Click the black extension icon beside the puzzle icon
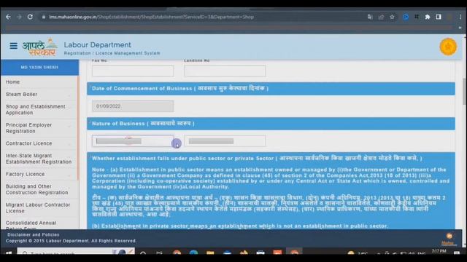The height and width of the screenshot is (262, 467). coord(417,17)
